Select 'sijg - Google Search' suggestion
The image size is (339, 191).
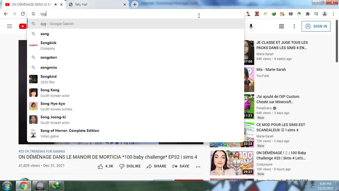(x=136, y=24)
